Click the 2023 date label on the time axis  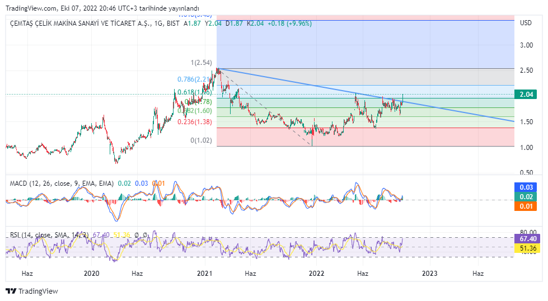(429, 274)
